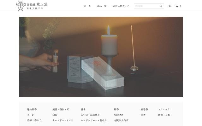Click the search magnifier icon

pos(161,6)
